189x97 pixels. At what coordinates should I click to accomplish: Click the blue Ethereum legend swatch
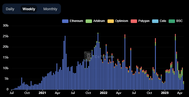pos(65,21)
